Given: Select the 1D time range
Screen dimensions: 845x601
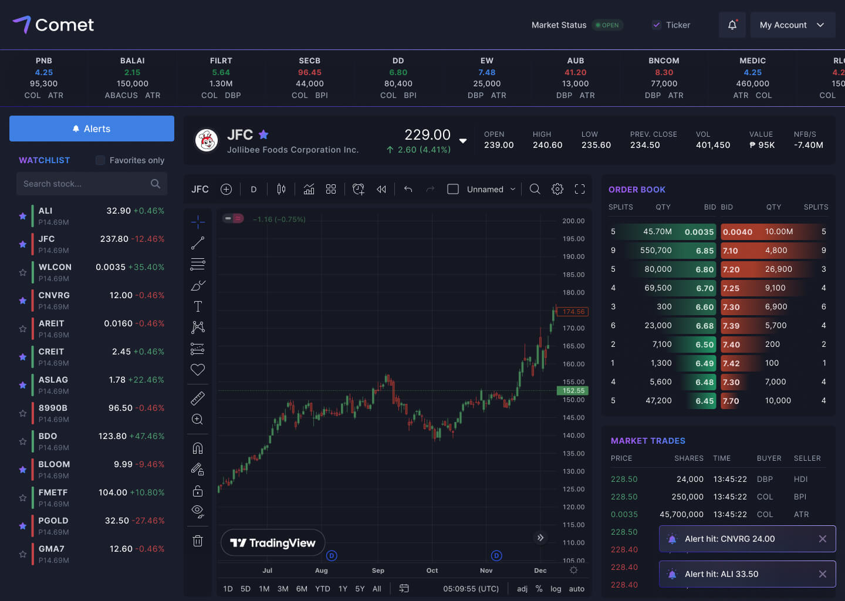Looking at the screenshot, I should (228, 589).
